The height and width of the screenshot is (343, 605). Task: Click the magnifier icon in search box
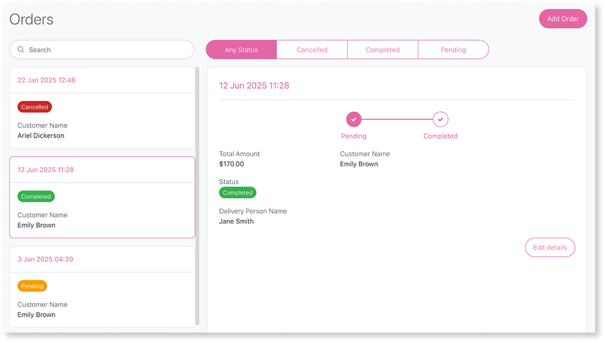21,50
